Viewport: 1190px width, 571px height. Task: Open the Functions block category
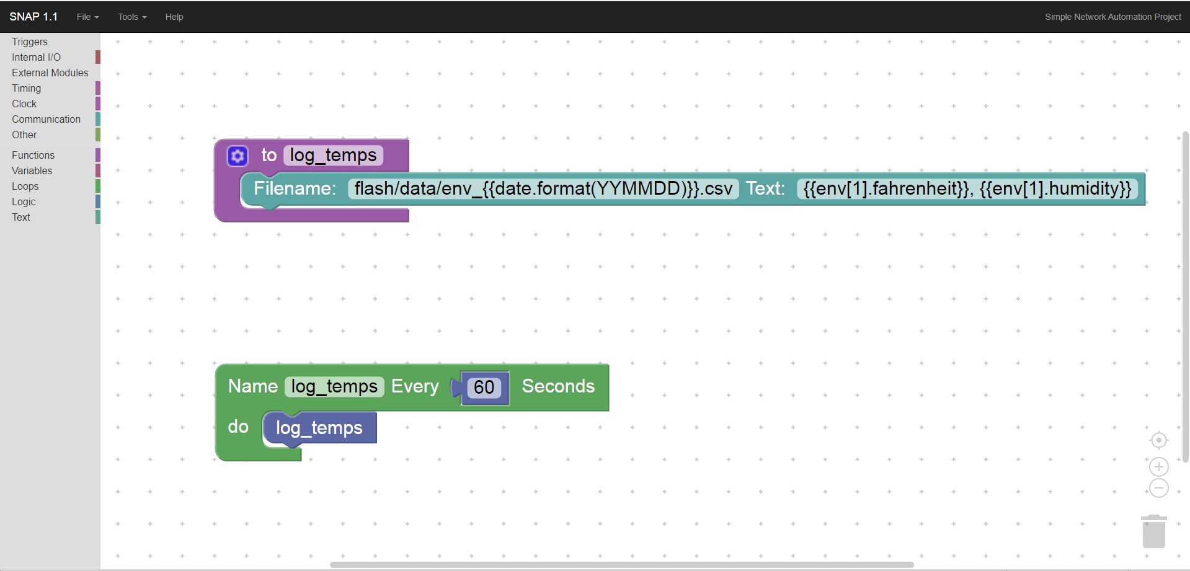[x=50, y=155]
